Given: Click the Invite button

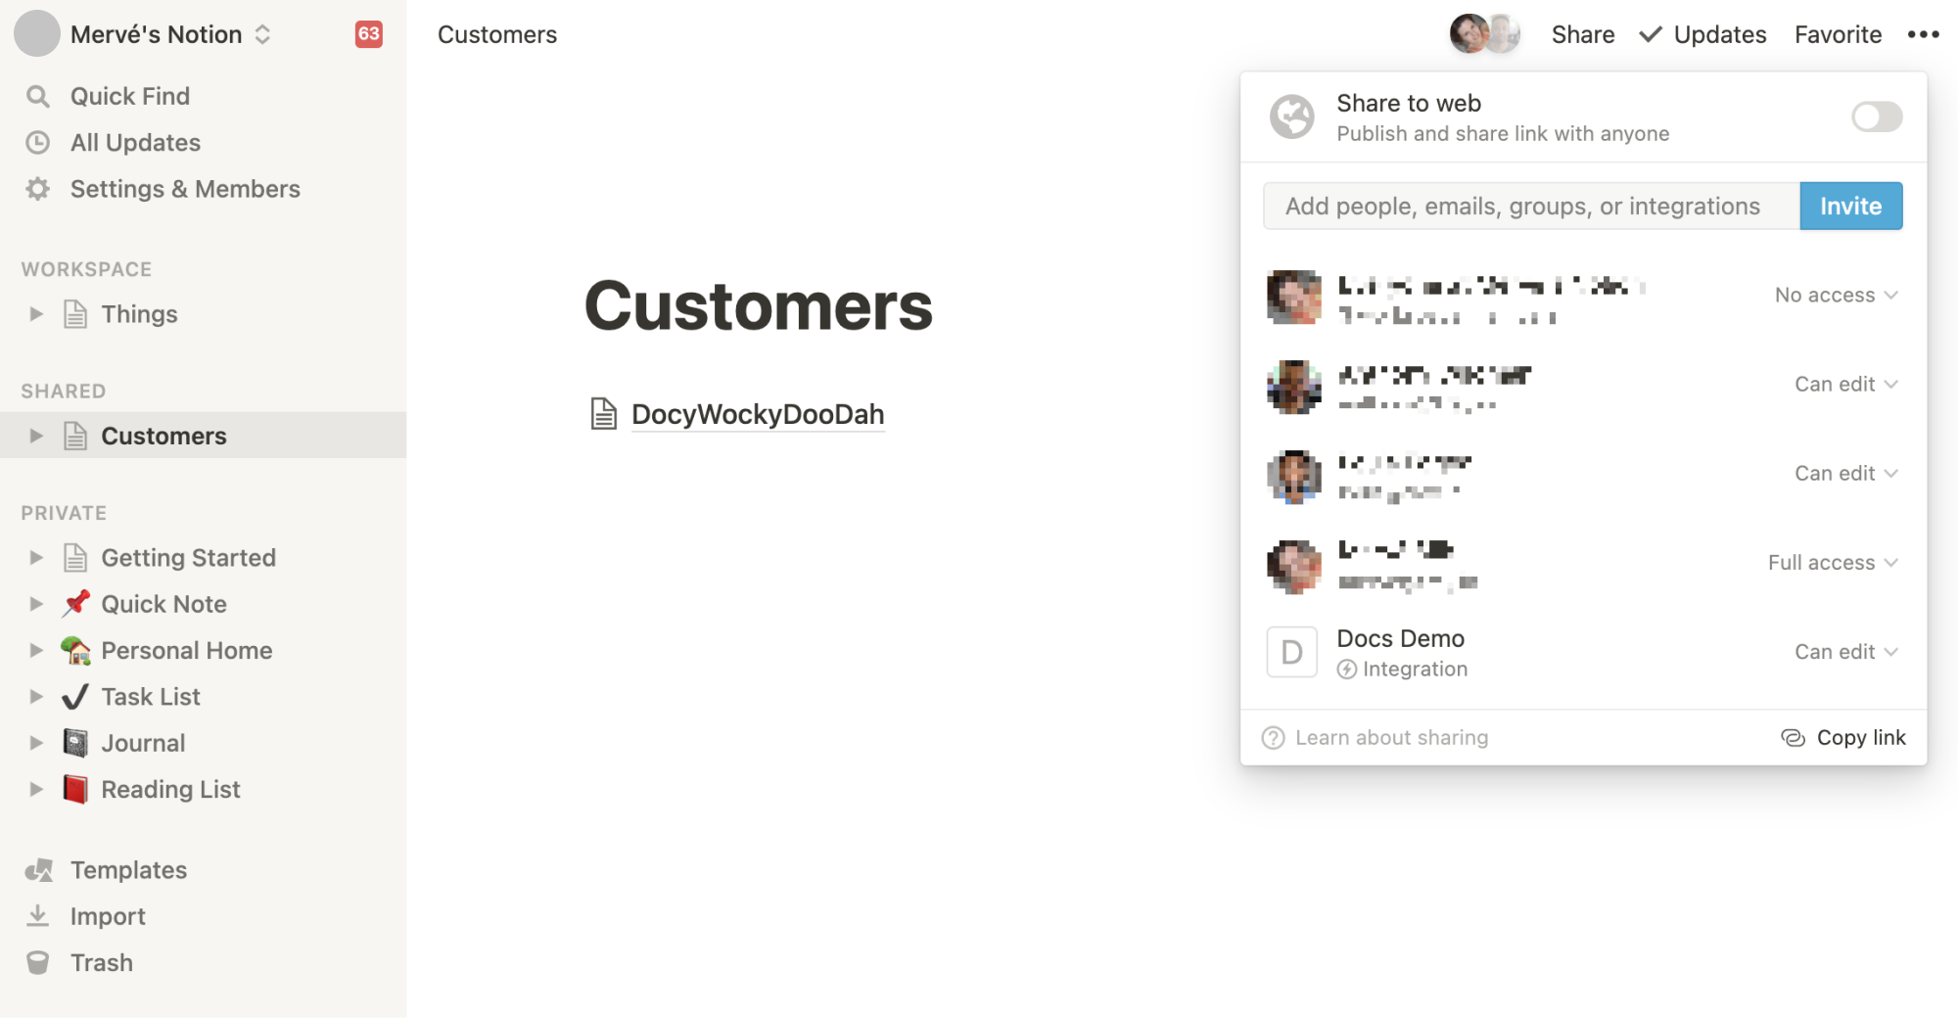Looking at the screenshot, I should [1849, 206].
